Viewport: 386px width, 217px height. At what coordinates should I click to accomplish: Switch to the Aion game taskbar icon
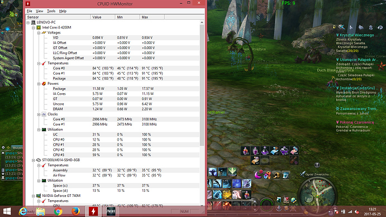point(111,211)
